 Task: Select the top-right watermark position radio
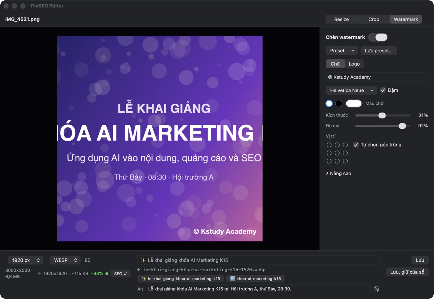point(345,145)
